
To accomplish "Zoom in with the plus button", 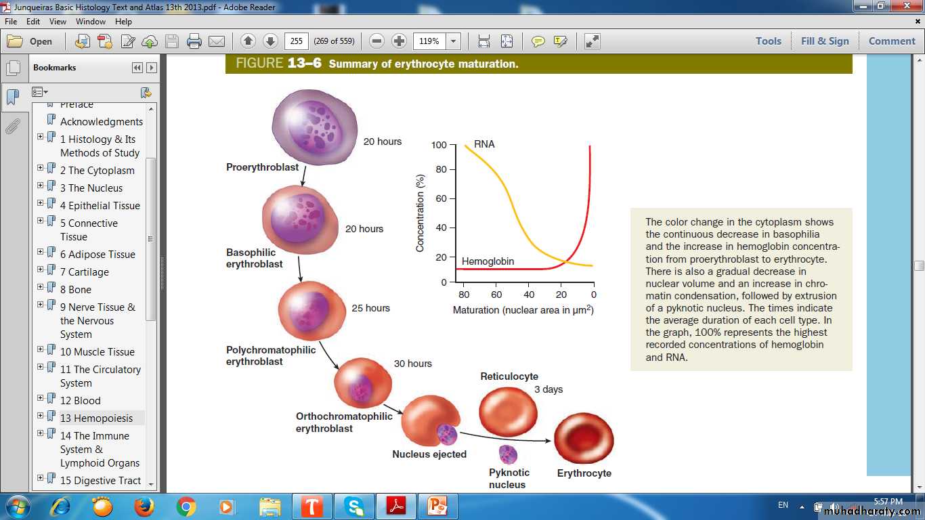I will pos(400,41).
